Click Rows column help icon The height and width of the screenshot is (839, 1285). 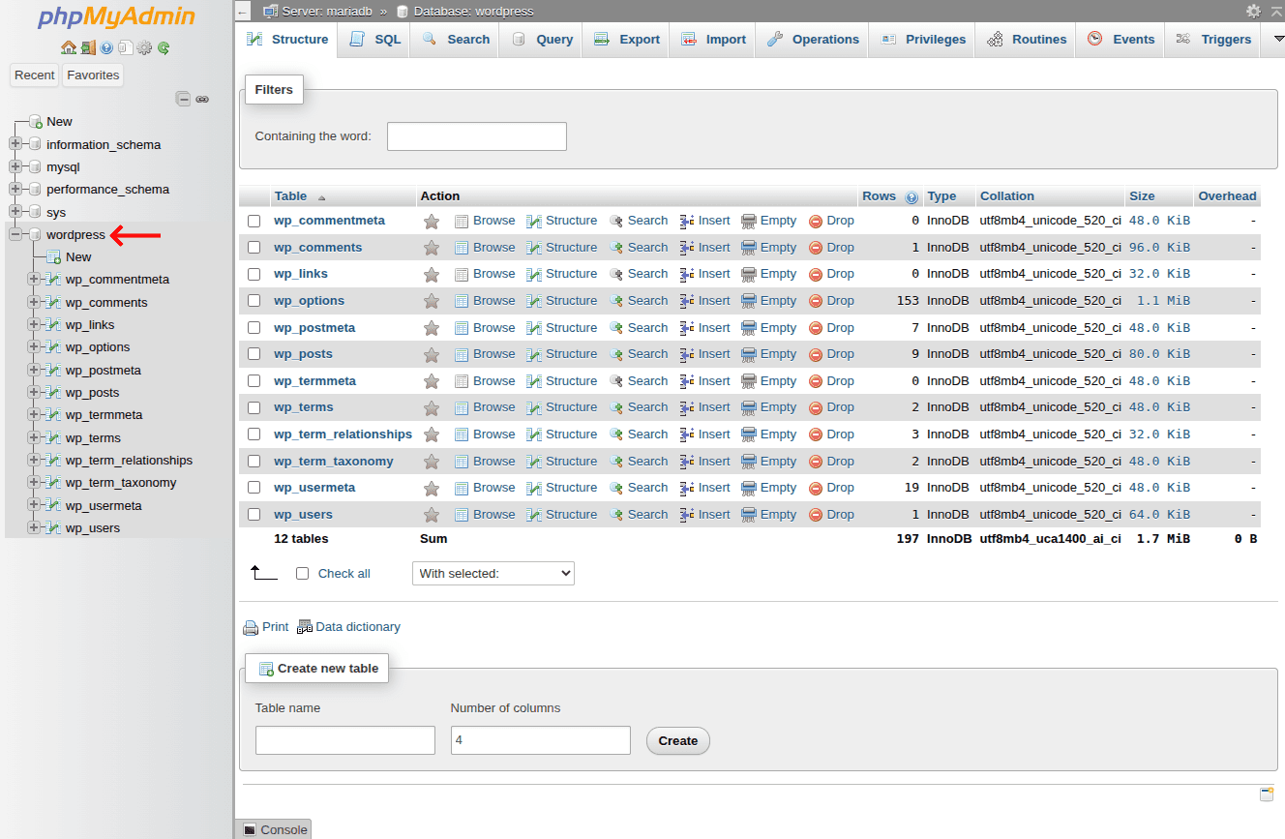[911, 196]
